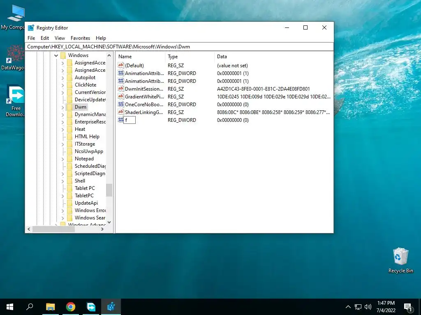This screenshot has width=421, height=315.
Task: Select the Windows Error key
Action: pos(90,210)
